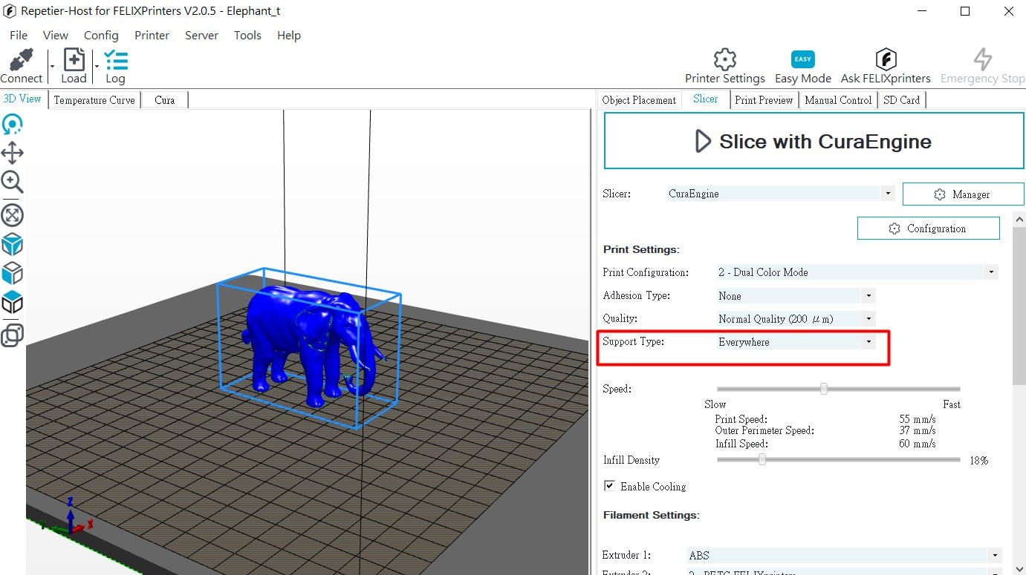Open the Load dropdown arrow
This screenshot has width=1026, height=575.
97,68
